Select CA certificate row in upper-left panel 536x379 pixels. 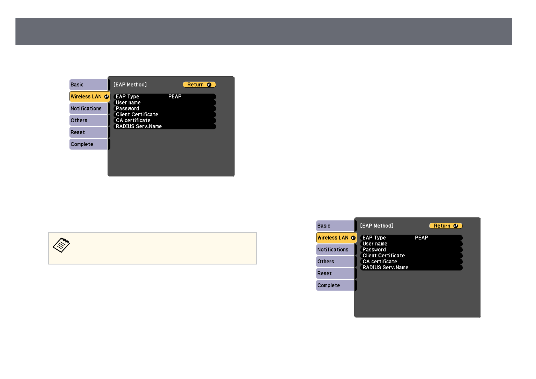point(165,121)
